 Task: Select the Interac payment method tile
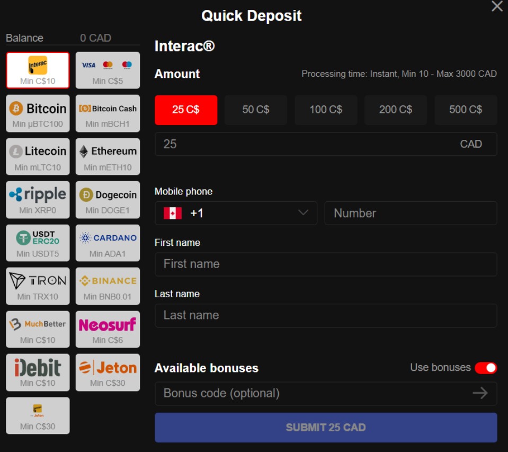point(38,70)
